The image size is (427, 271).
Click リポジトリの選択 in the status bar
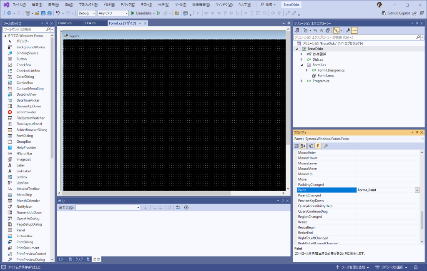[x=391, y=267]
